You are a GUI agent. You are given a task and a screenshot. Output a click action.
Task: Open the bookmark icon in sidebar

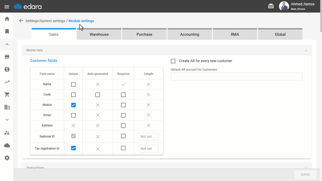tap(7, 31)
